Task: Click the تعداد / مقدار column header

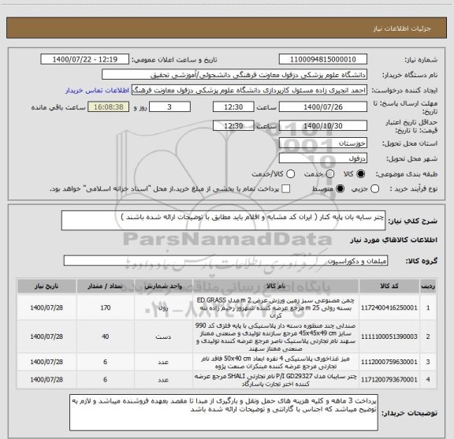Action: click(105, 286)
